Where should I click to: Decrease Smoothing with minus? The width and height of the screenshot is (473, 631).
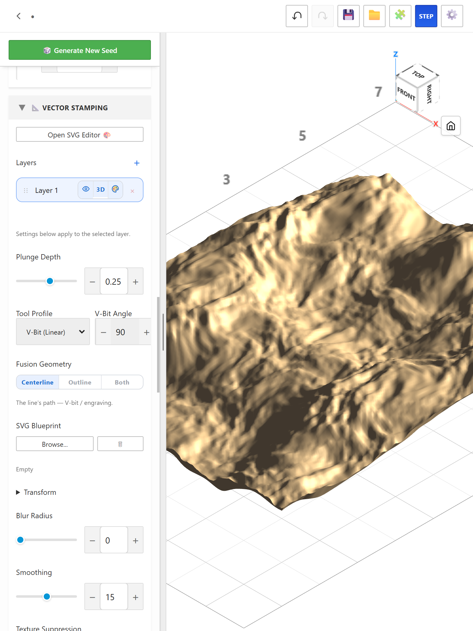(x=92, y=597)
